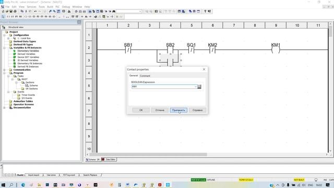The image size is (334, 188).
Task: Pick the negative transition contact tool
Action: click(x=20, y=16)
